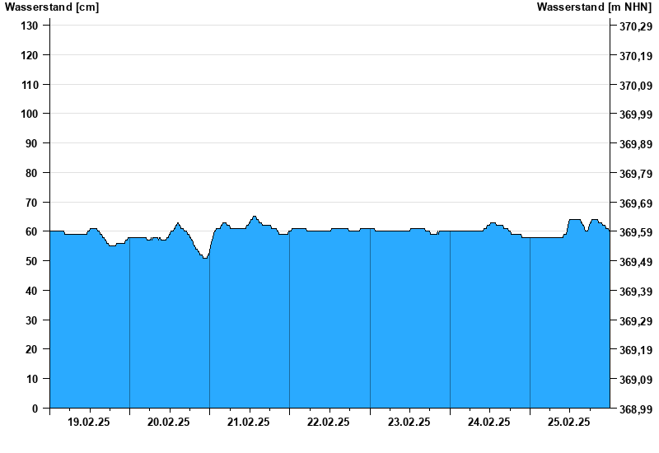The image size is (659, 453).
Task: Click the 20.02.25 date label
Action: coord(169,422)
